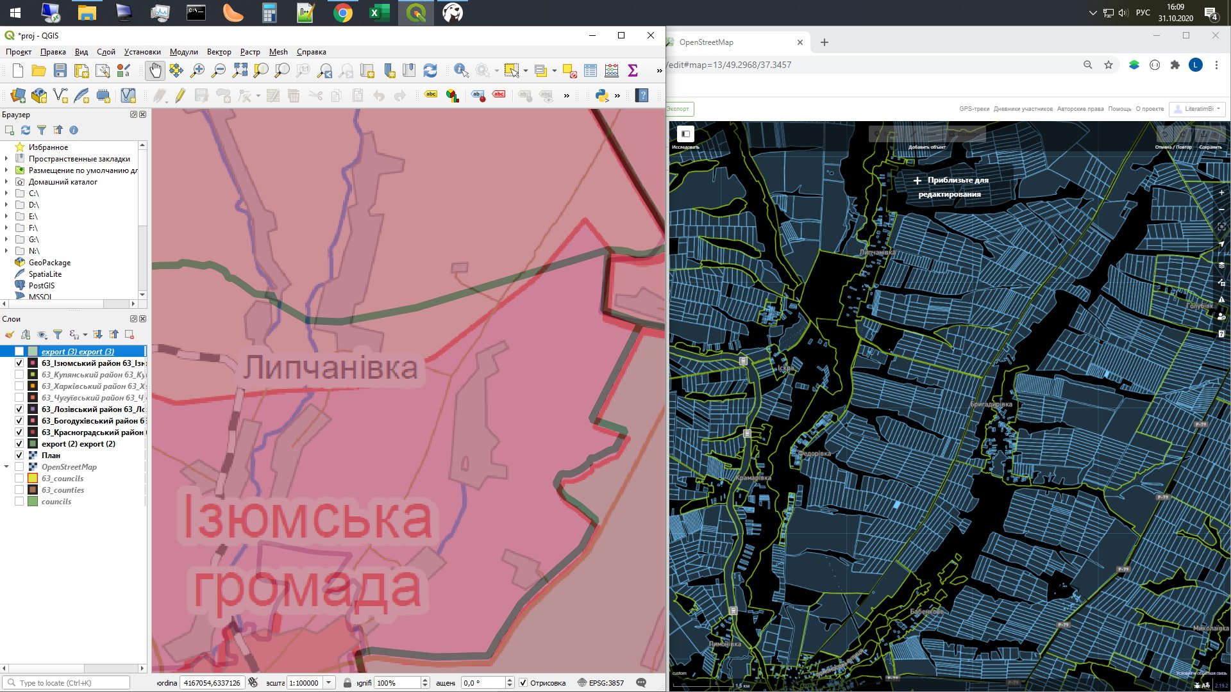Open the Помощь link
Viewport: 1231px width, 692px height.
1119,109
